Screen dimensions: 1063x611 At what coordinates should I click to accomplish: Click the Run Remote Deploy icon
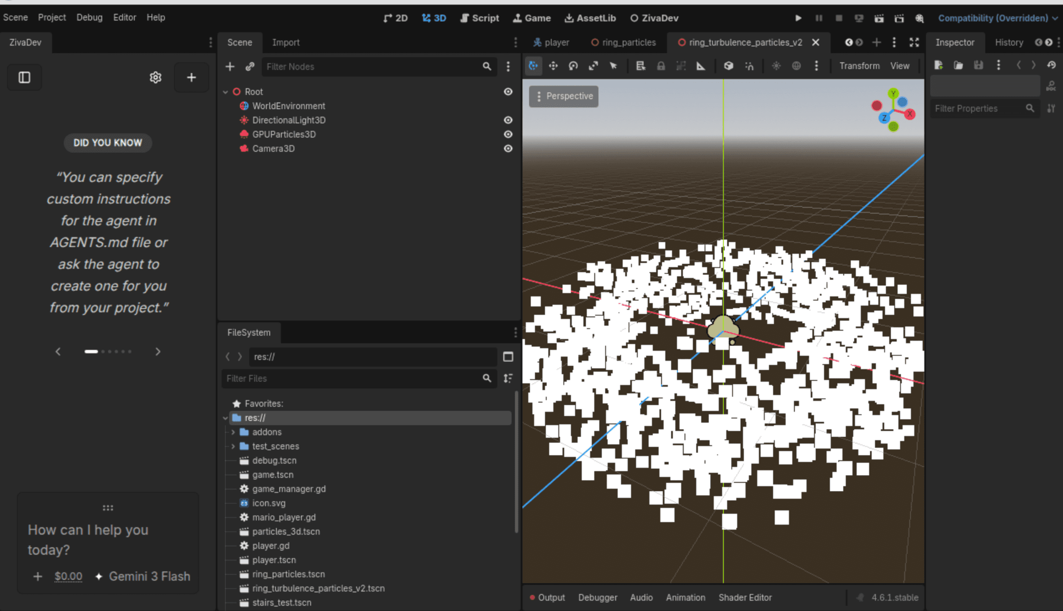(859, 18)
